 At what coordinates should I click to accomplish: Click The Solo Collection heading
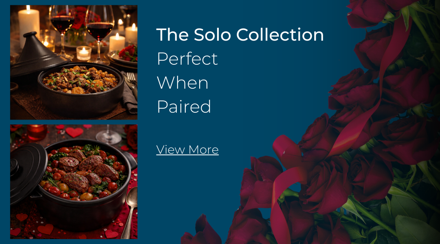(x=240, y=35)
